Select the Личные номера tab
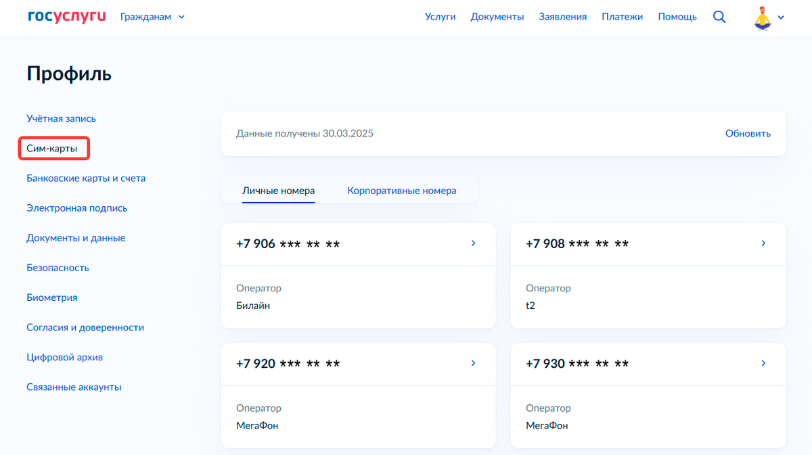 pos(279,191)
